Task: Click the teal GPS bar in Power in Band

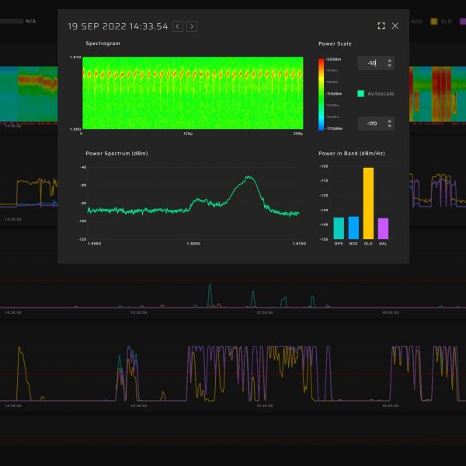Action: (x=339, y=228)
